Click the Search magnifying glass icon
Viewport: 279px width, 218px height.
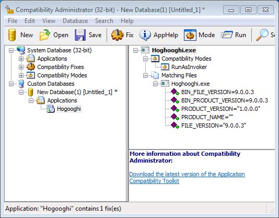point(262,35)
